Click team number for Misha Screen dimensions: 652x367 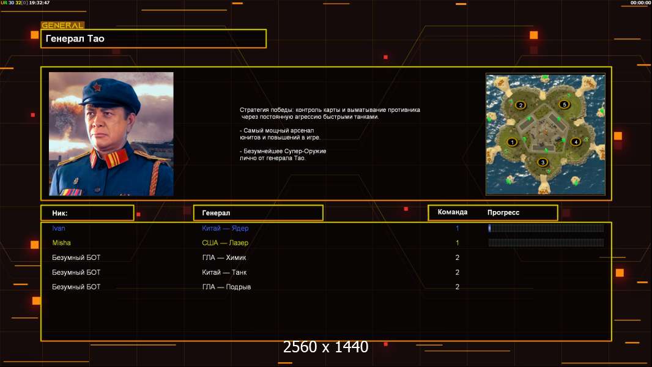[458, 243]
